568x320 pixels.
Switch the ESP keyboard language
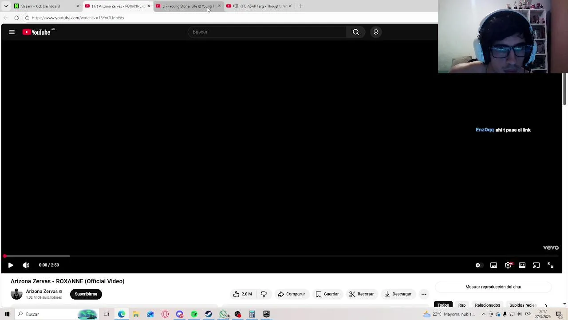528,314
